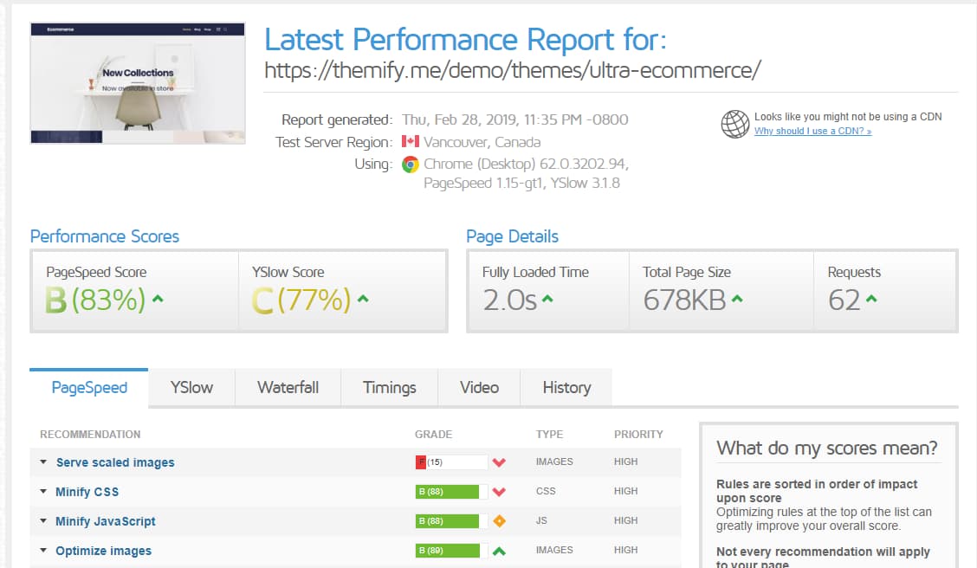Click the Canada flag icon next to Vancouver
977x568 pixels.
coord(411,142)
